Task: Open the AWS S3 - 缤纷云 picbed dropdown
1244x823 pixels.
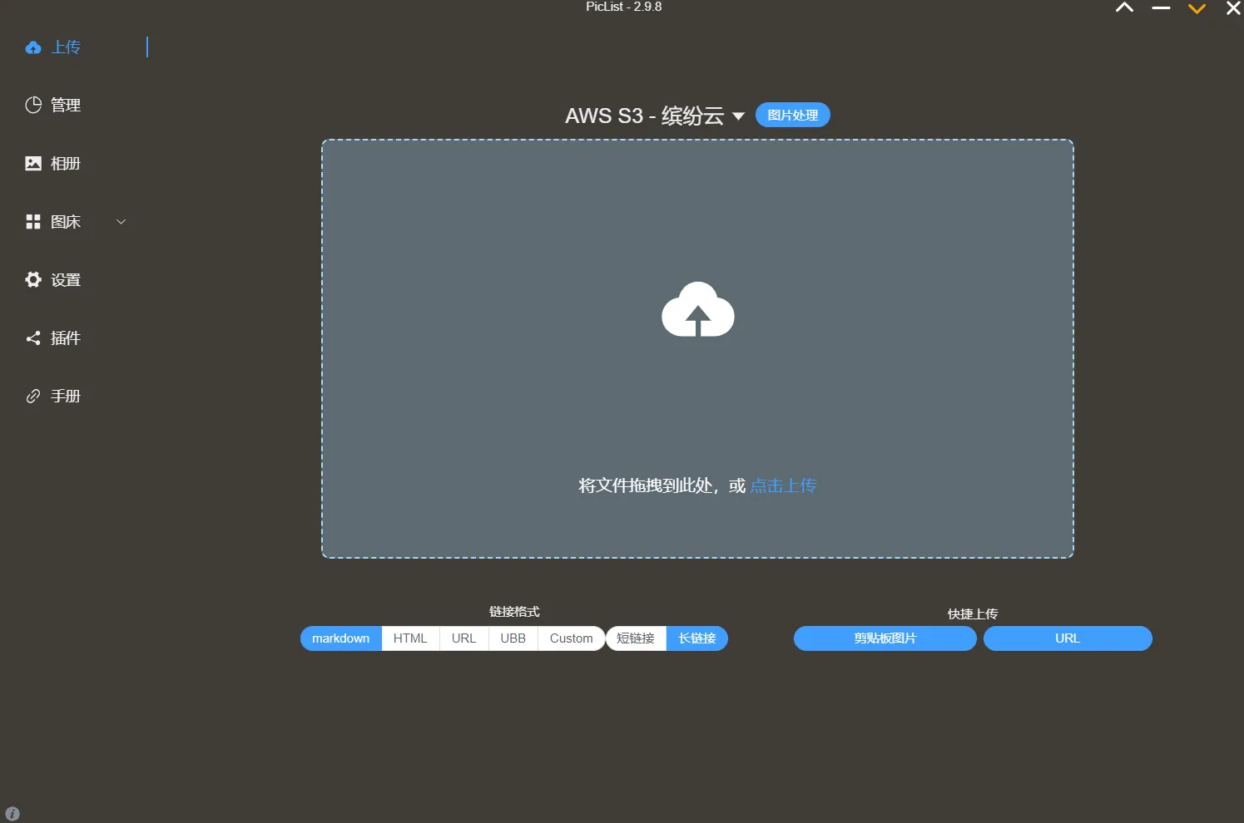Action: click(654, 116)
